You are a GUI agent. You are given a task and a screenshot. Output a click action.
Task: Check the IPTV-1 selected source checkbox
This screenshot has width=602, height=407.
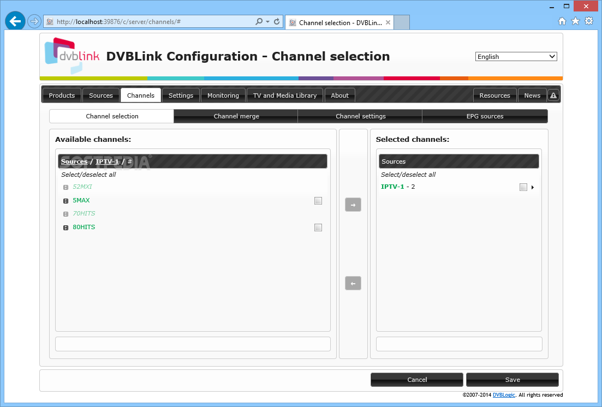[x=523, y=187]
